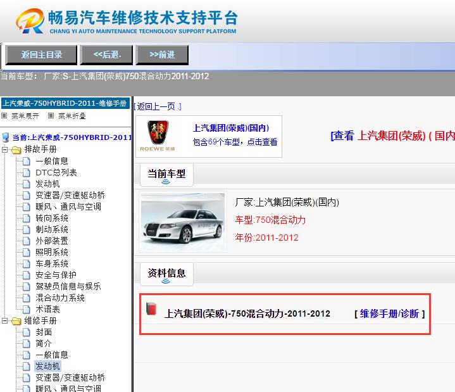The width and height of the screenshot is (455, 392).
Task: Click page icon beside 封面
Action: point(27,332)
